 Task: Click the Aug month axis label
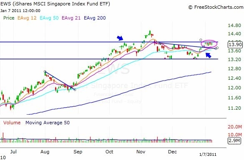[x=45, y=152]
